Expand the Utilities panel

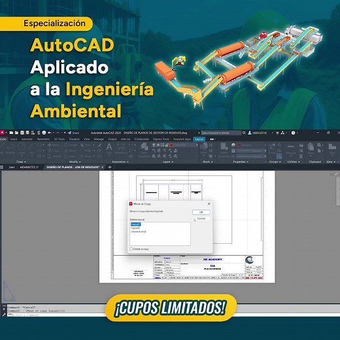click(x=294, y=161)
